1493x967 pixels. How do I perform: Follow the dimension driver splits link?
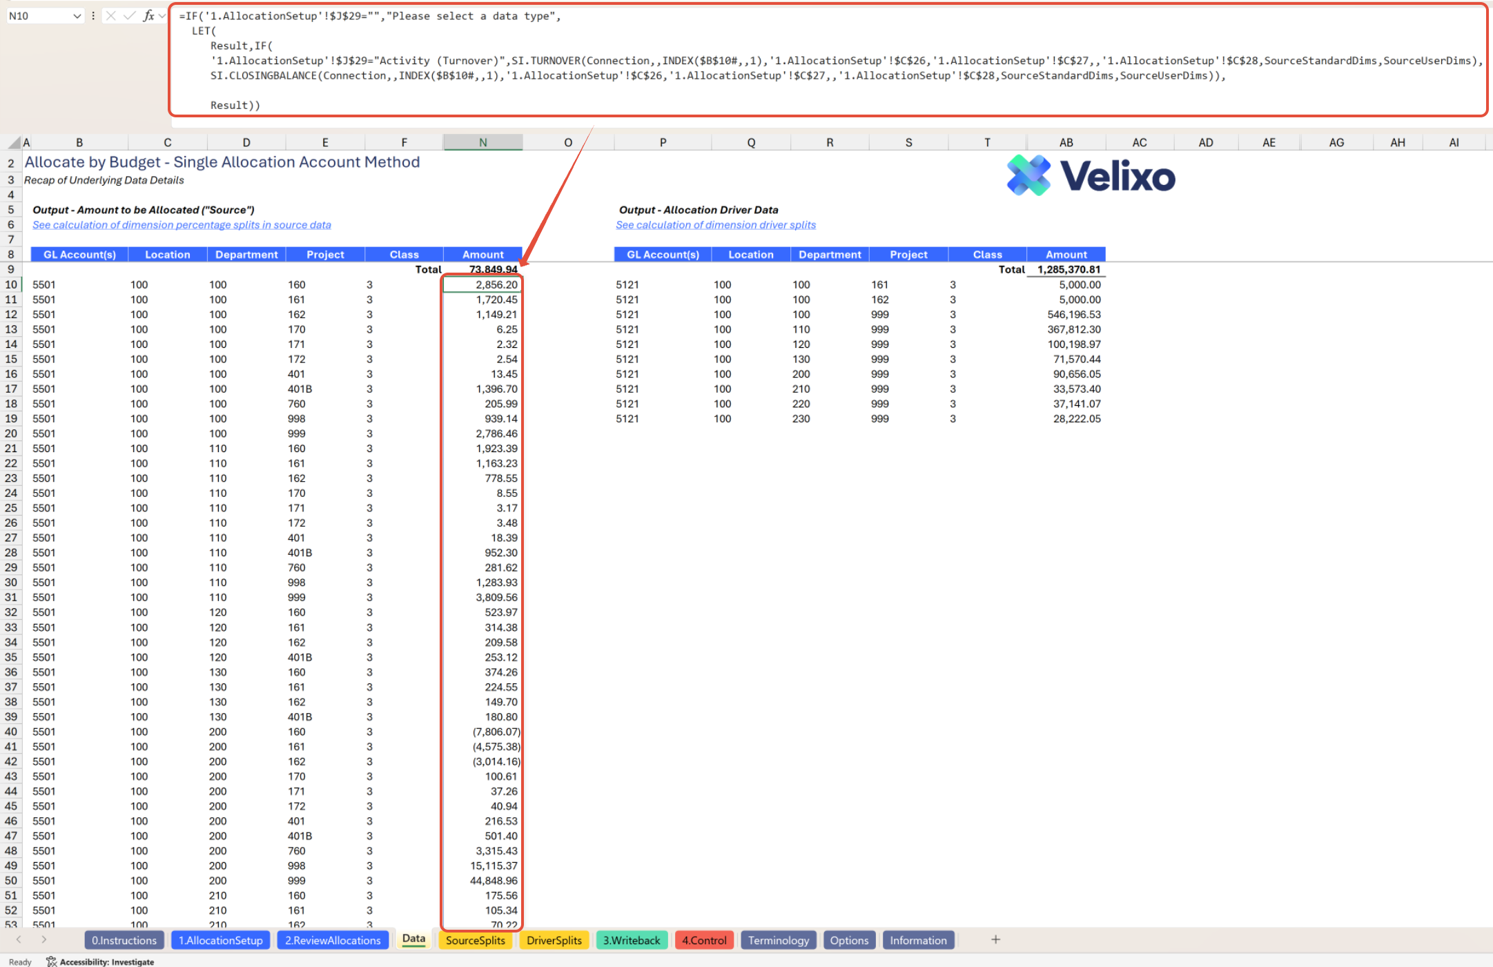[x=715, y=225]
